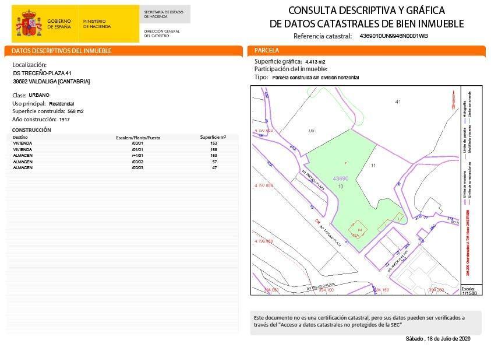Click the 'DATOS DESCRIPTIVOS DEL INMUEBLE' header

tap(61, 51)
